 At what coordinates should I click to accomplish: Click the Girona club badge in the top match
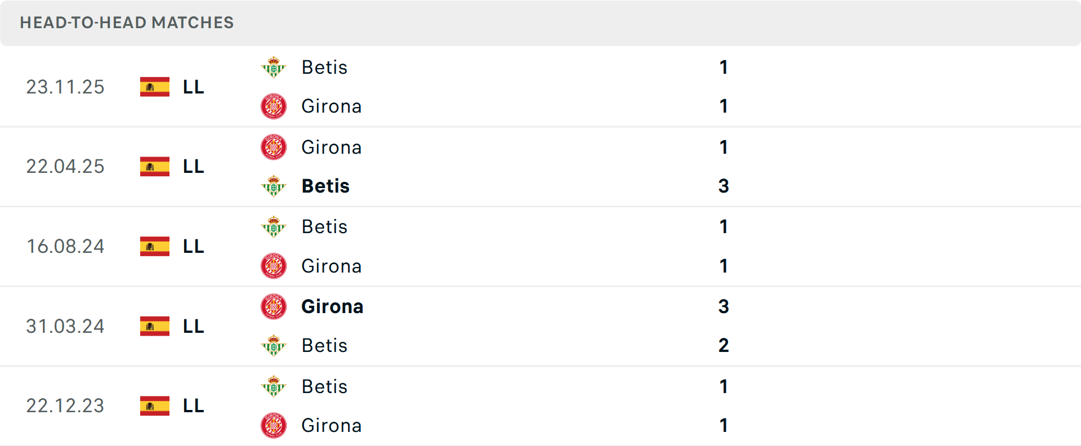(274, 106)
